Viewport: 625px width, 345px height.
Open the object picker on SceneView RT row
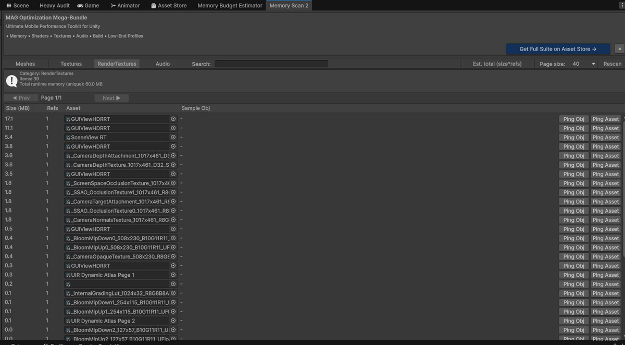point(173,137)
